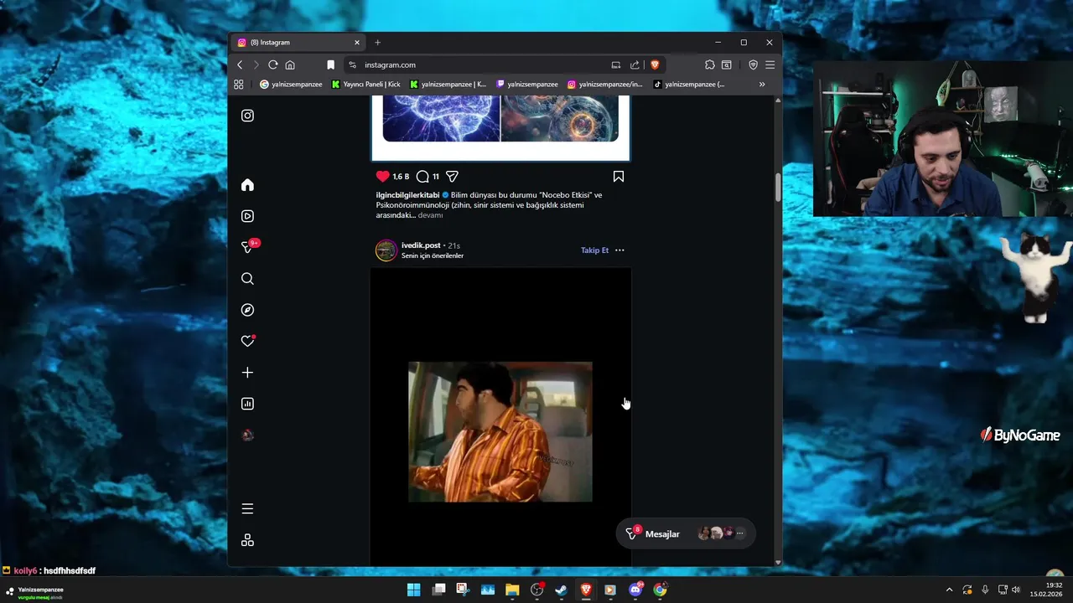Reload the Instagram page

(x=272, y=64)
